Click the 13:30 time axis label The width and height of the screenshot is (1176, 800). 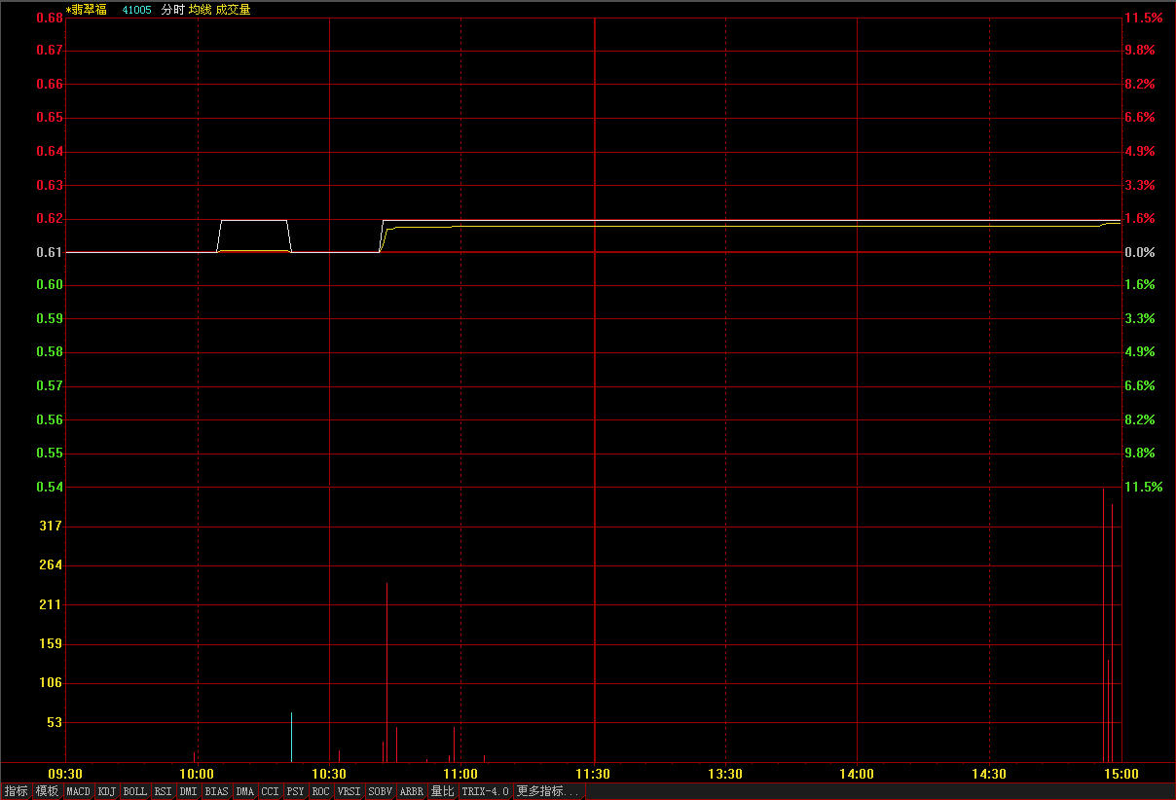coord(725,774)
